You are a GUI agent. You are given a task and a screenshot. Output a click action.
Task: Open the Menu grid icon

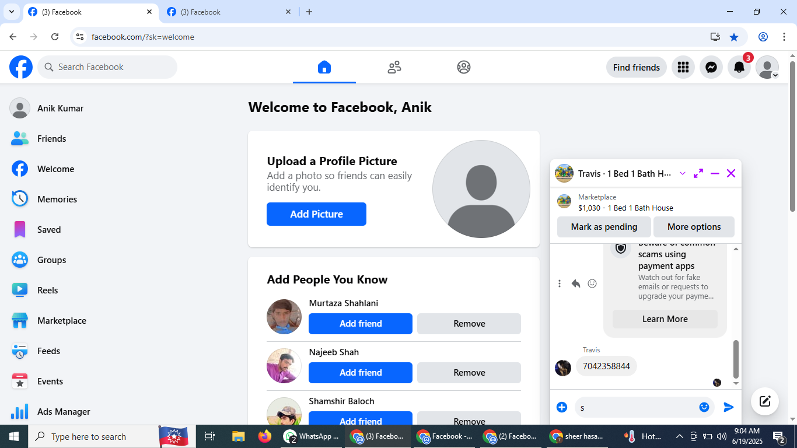pyautogui.click(x=683, y=67)
